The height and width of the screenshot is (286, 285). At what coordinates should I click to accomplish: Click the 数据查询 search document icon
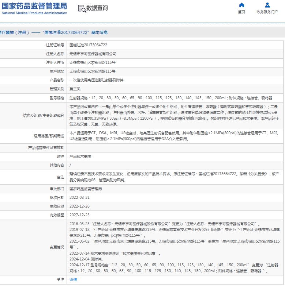82,9
